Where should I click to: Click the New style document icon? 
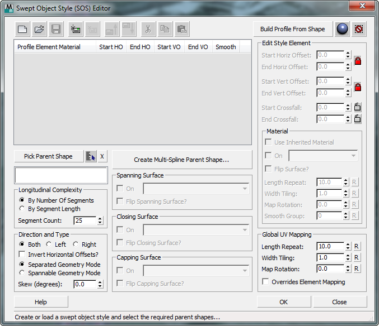click(x=22, y=29)
